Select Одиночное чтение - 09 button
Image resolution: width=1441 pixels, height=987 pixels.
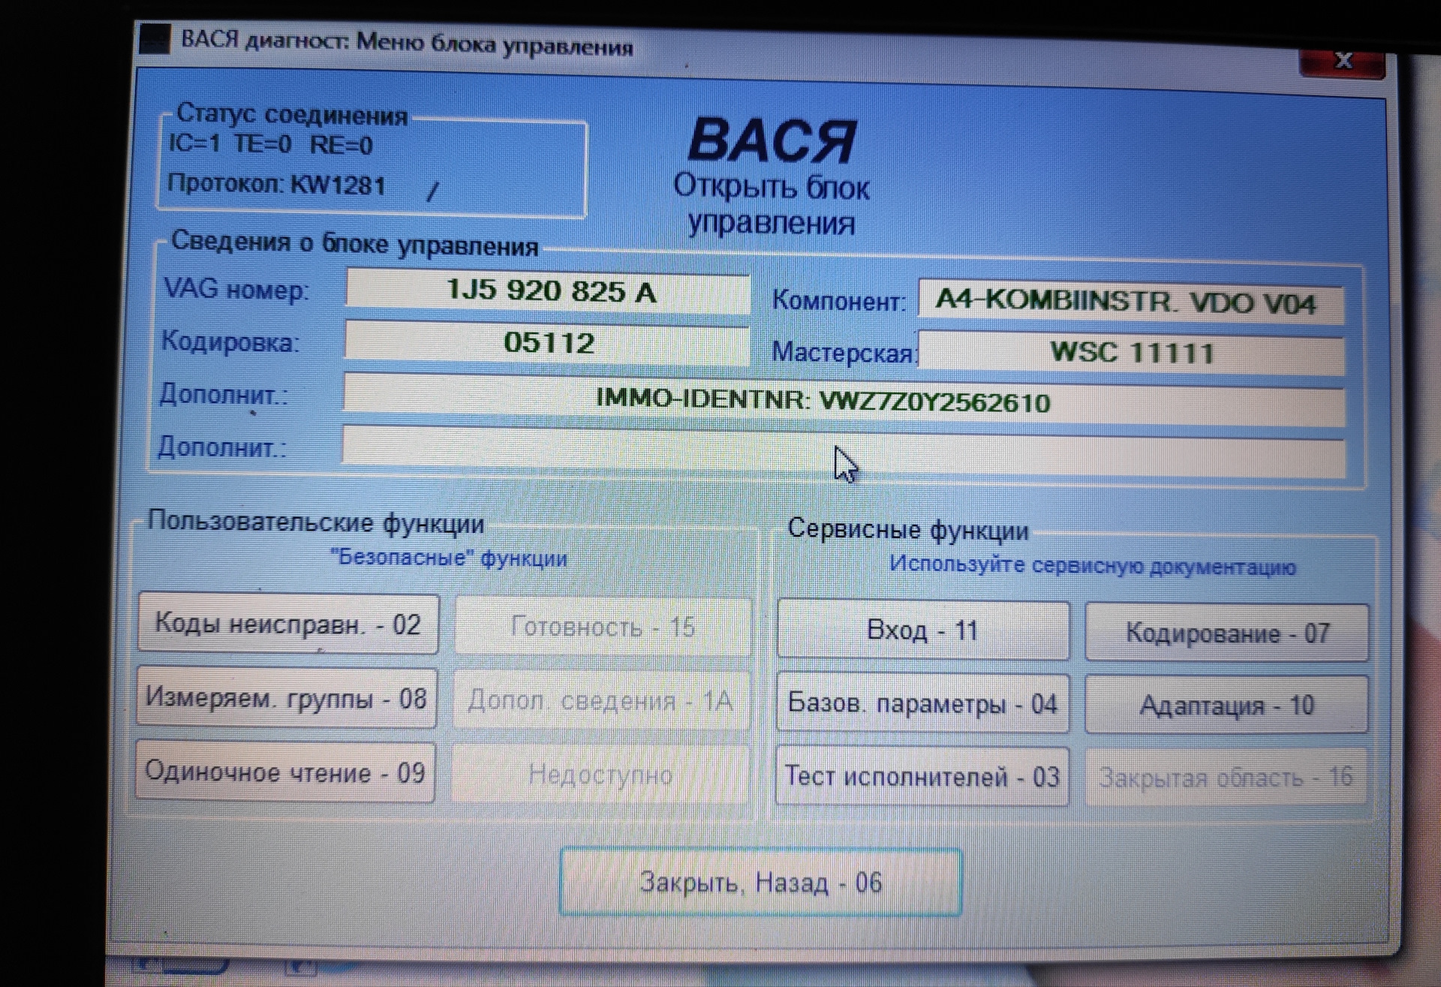click(x=285, y=772)
